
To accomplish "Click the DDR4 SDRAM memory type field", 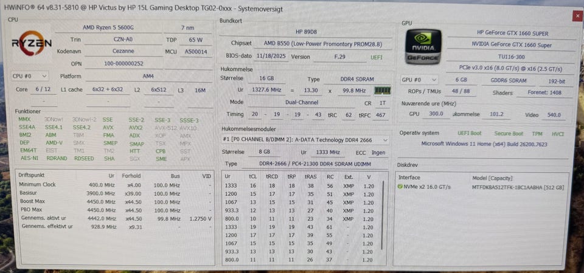I will click(x=357, y=79).
